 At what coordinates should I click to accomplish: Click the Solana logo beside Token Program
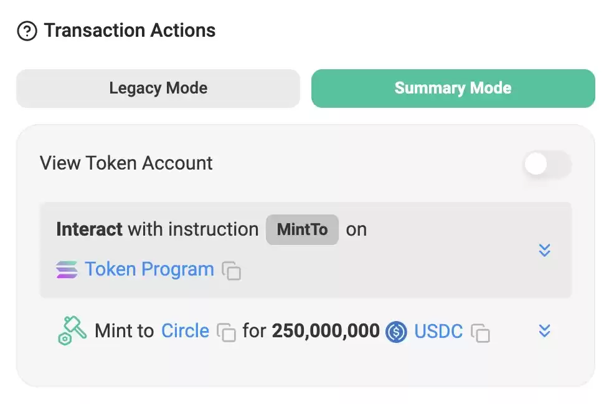tap(67, 269)
